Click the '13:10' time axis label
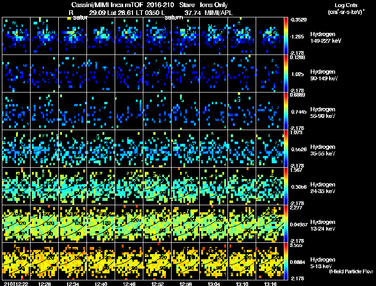The width and height of the screenshot is (376, 286). click(x=242, y=284)
